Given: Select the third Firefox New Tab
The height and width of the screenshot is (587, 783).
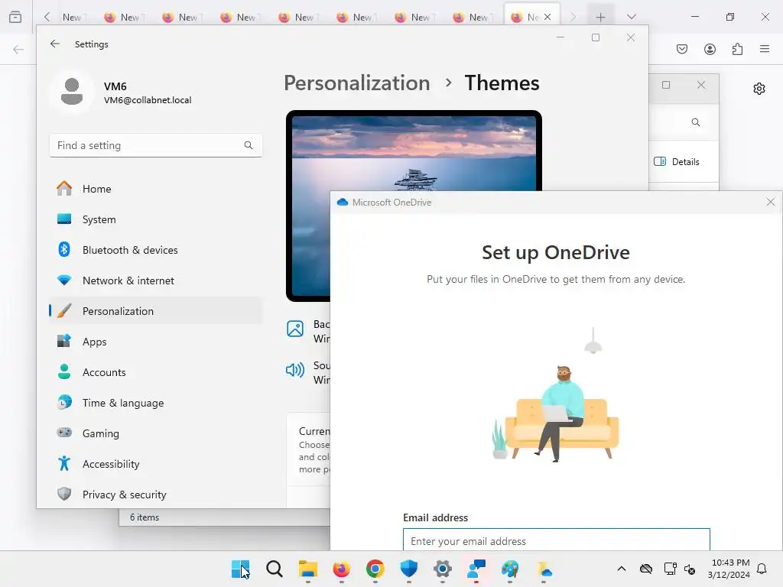Looking at the screenshot, I should pos(183,17).
